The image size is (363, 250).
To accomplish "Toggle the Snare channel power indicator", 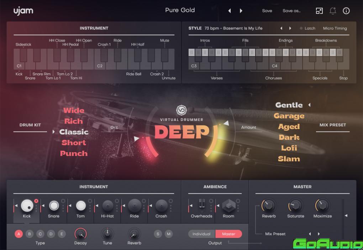I will 63,201.
